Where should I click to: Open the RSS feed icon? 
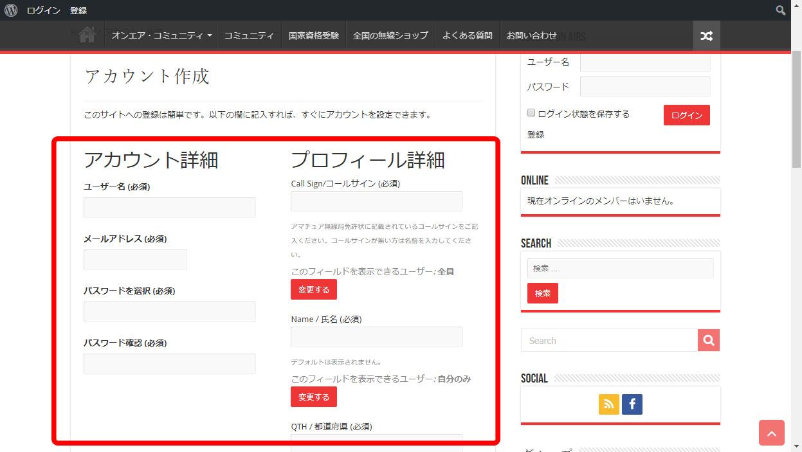tap(608, 404)
